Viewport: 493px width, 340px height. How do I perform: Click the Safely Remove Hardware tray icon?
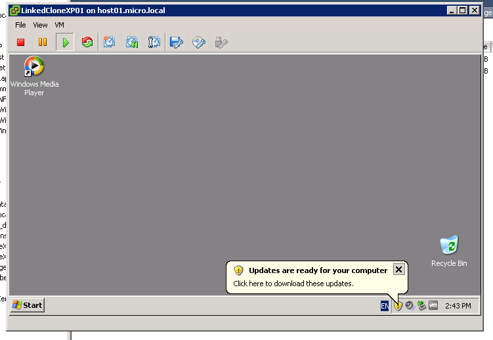pos(421,305)
